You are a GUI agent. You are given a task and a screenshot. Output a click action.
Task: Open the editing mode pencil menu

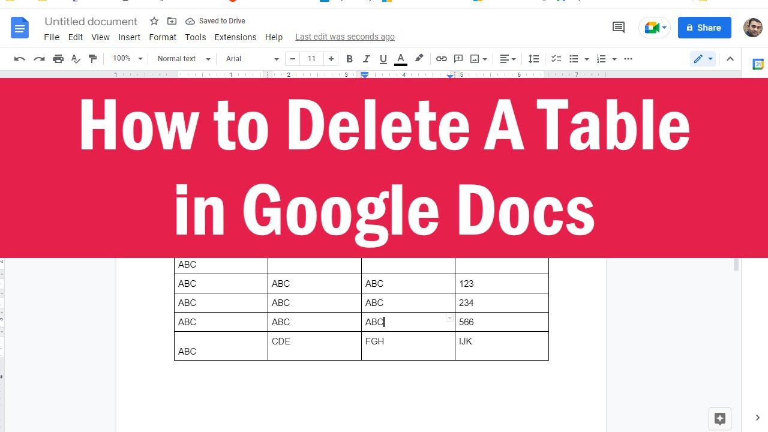tap(703, 59)
